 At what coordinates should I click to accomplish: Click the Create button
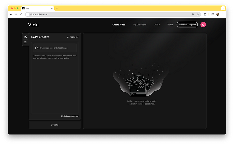coord(55,125)
